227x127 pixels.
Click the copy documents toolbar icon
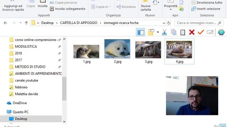click(173, 32)
